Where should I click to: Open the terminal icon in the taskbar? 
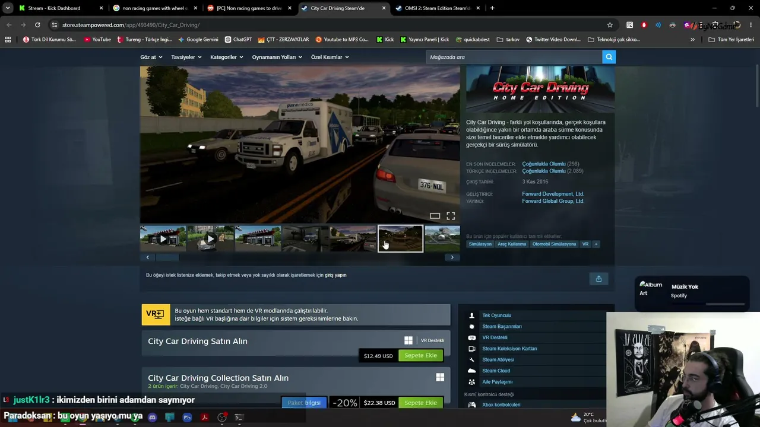(x=239, y=418)
